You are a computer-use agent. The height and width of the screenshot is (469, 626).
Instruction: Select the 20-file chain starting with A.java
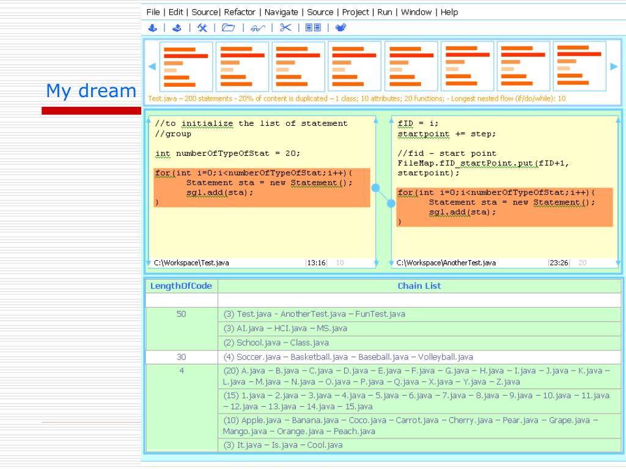click(419, 376)
